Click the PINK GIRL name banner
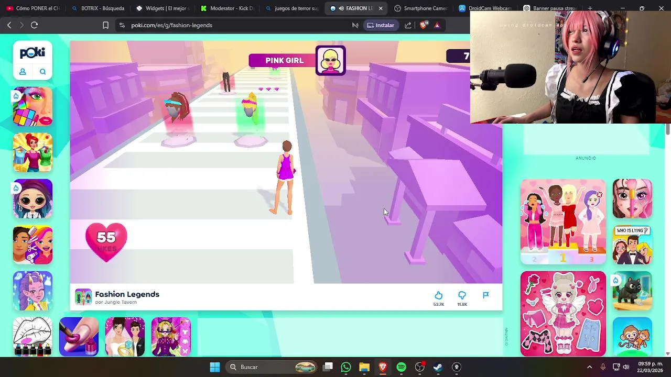The height and width of the screenshot is (377, 671). 284,61
